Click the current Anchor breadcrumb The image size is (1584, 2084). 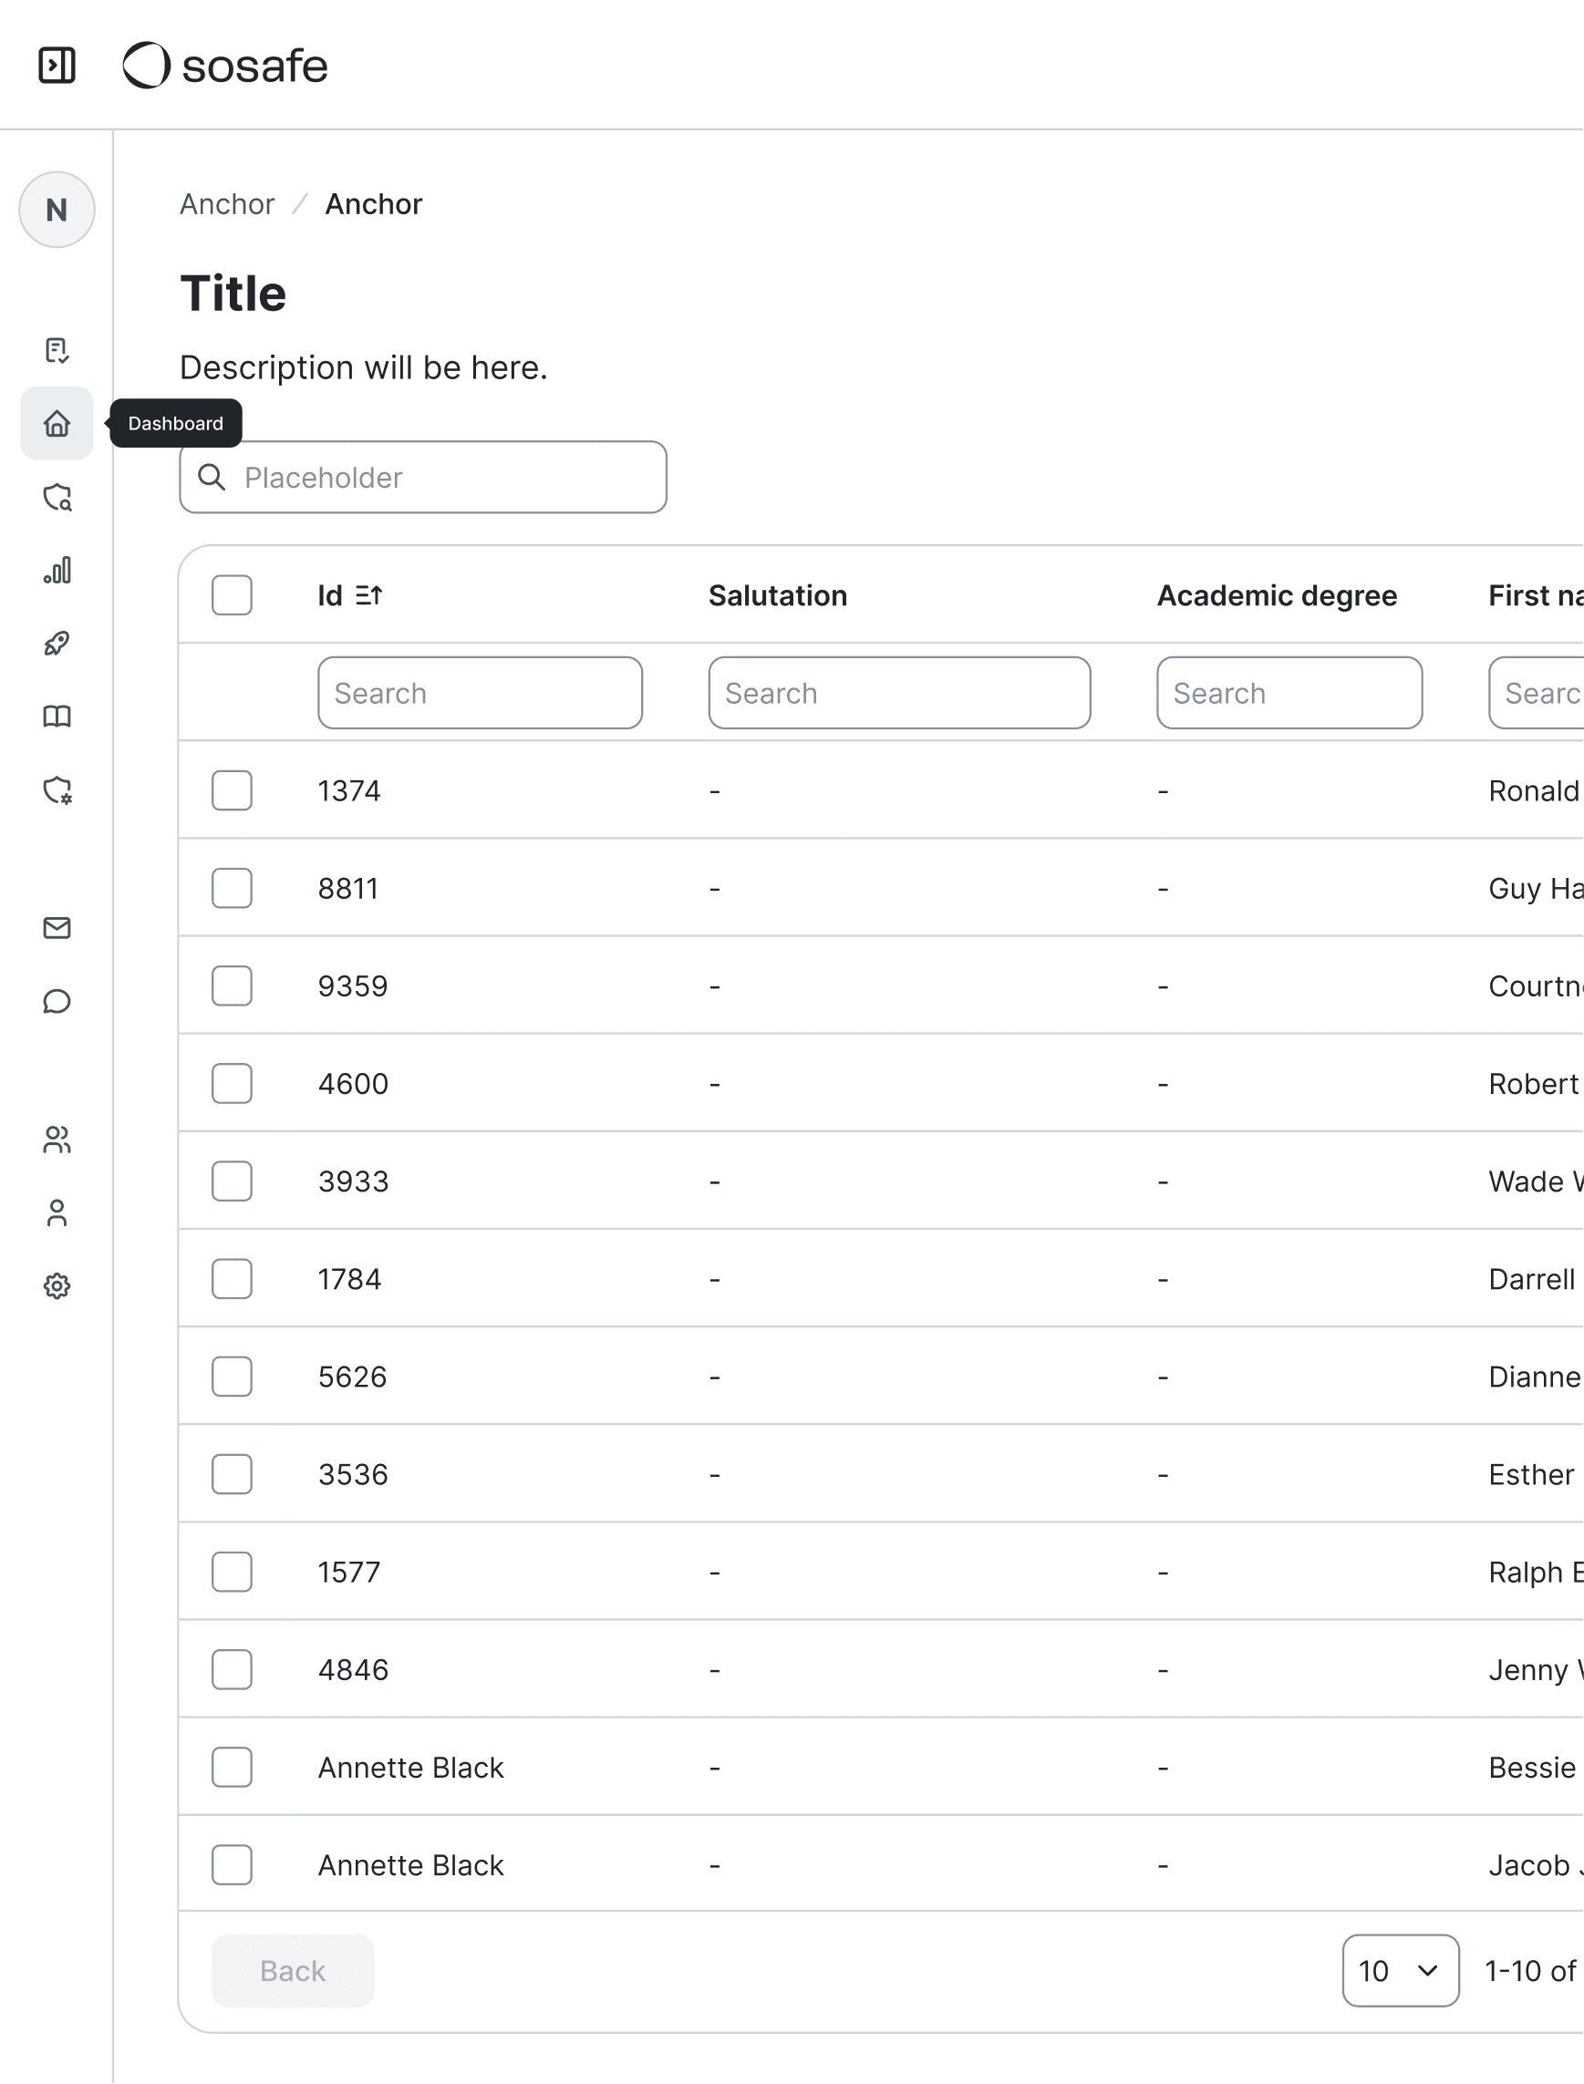click(373, 203)
